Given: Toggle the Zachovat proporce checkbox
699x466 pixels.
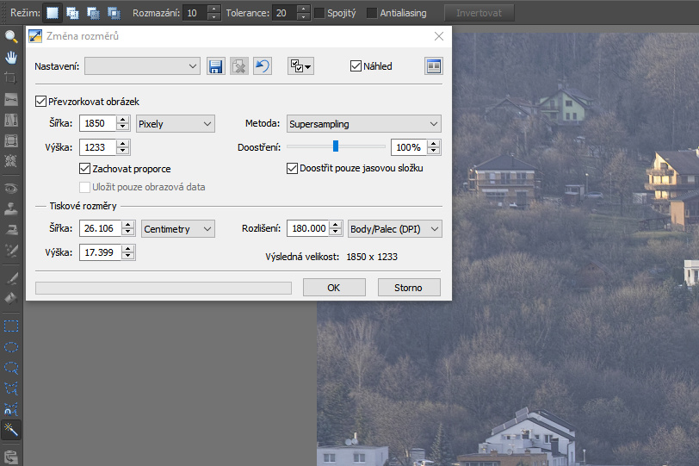Looking at the screenshot, I should tap(84, 169).
